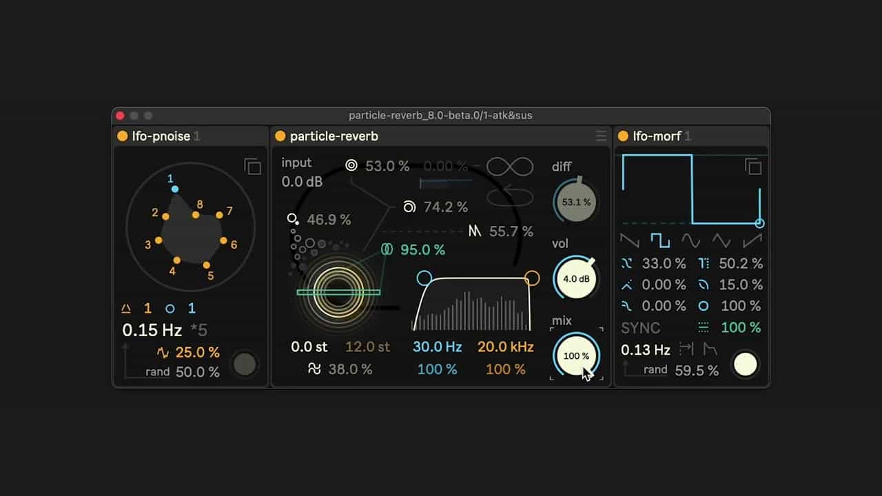Click the copy icon in lfo-pnoise panel

(x=253, y=166)
